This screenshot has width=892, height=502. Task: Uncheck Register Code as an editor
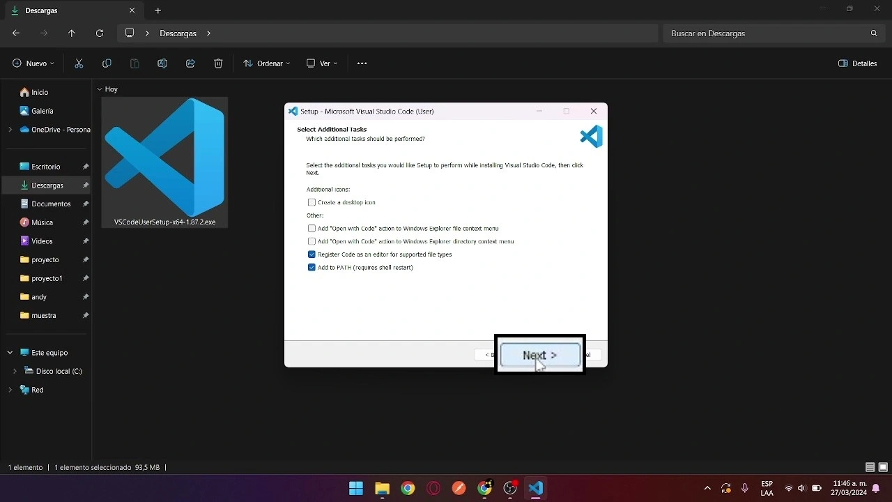point(312,254)
